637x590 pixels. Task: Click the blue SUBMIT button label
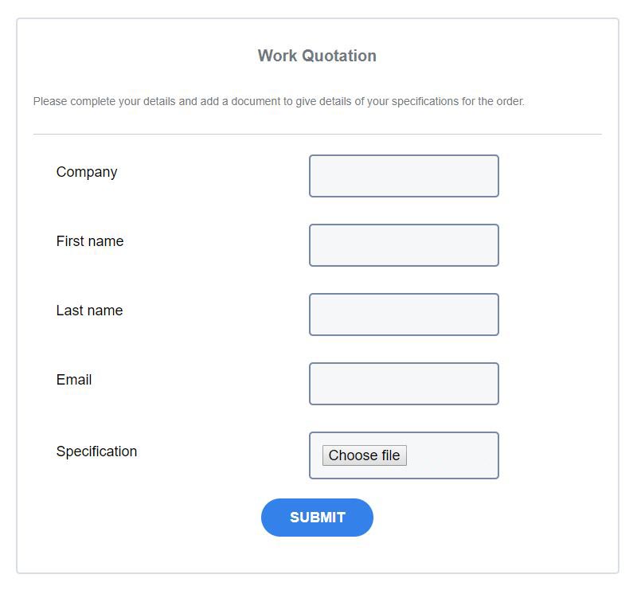click(317, 517)
